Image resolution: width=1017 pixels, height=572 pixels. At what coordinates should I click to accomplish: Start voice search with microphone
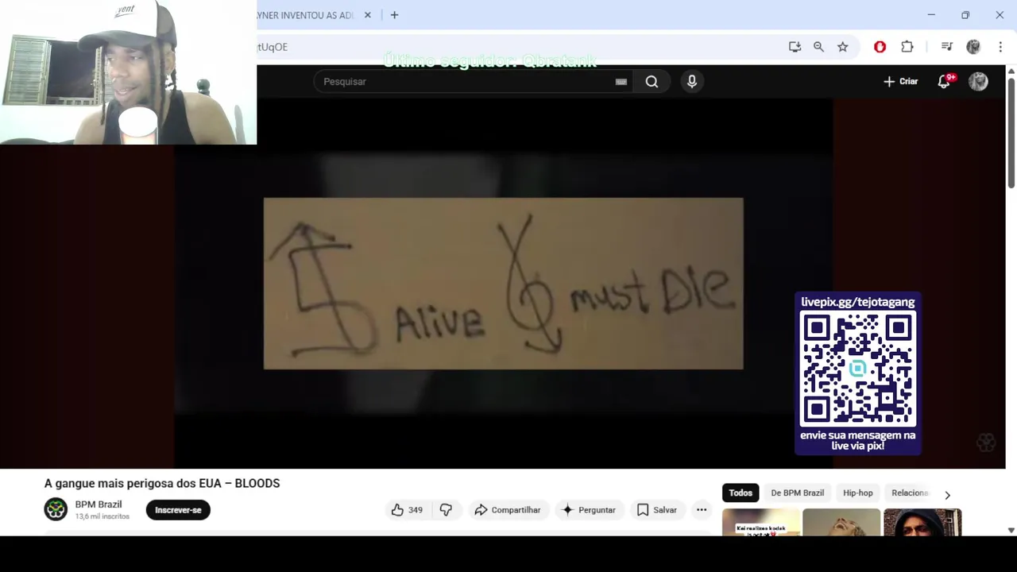(692, 81)
